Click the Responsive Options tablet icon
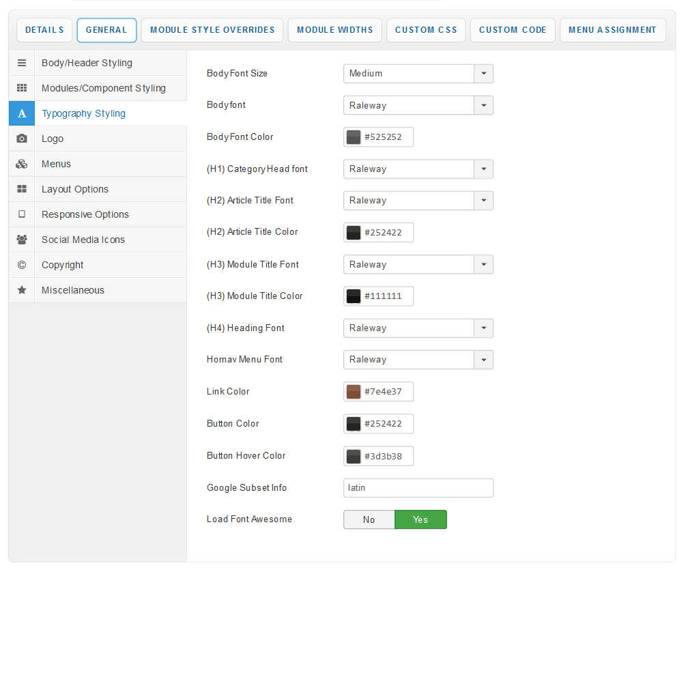This screenshot has width=686, height=686. (22, 214)
